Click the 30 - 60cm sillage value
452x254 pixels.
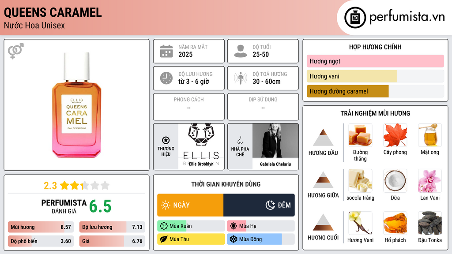(x=267, y=82)
